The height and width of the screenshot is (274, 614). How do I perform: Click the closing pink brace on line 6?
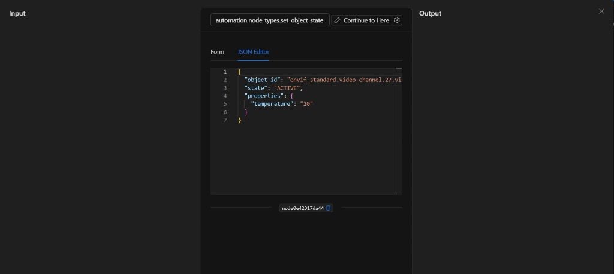(246, 112)
